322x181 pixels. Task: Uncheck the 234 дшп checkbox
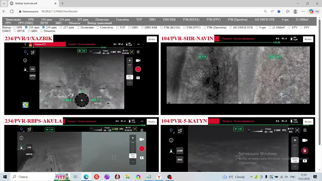tap(44, 27)
